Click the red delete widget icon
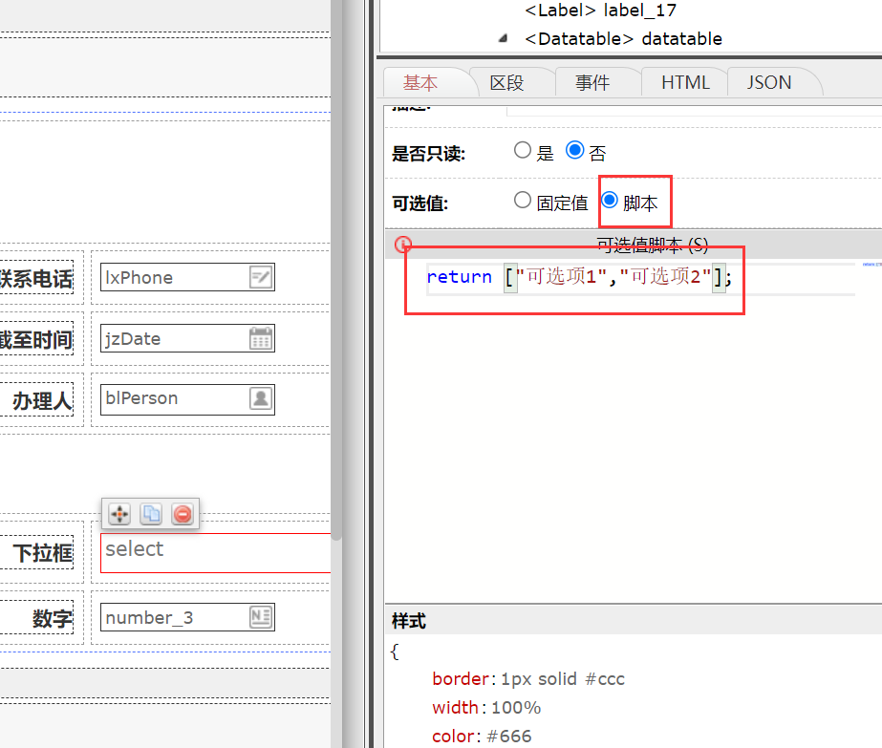Image resolution: width=882 pixels, height=748 pixels. pos(182,514)
